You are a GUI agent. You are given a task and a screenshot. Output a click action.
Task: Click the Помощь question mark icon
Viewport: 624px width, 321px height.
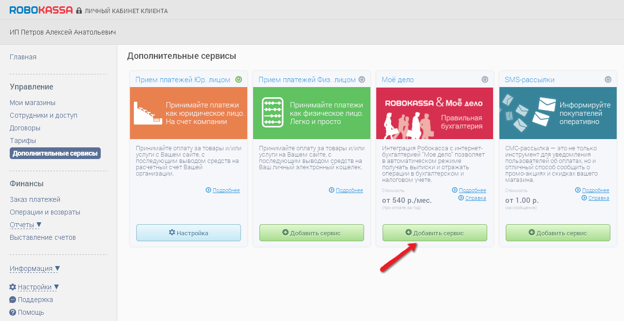click(x=13, y=312)
